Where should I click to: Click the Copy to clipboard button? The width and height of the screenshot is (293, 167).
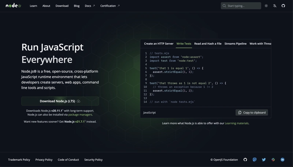(x=252, y=113)
